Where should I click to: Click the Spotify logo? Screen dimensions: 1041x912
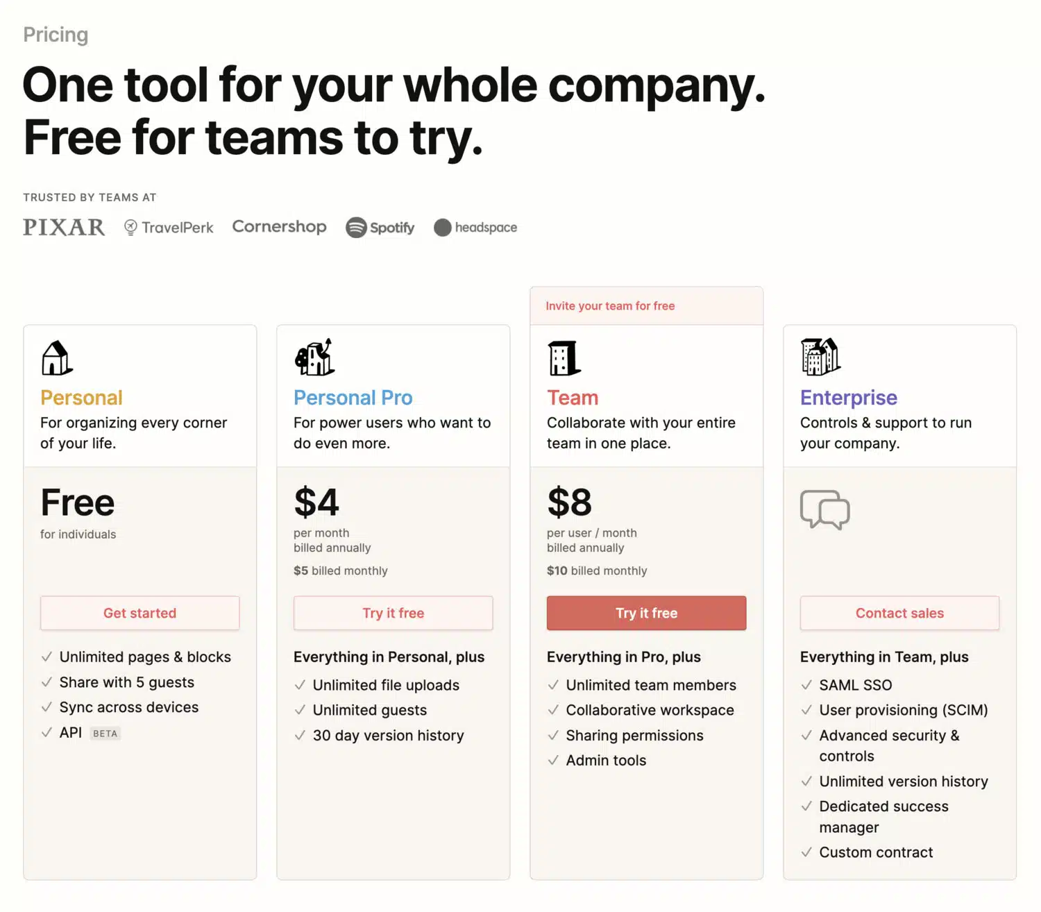380,228
